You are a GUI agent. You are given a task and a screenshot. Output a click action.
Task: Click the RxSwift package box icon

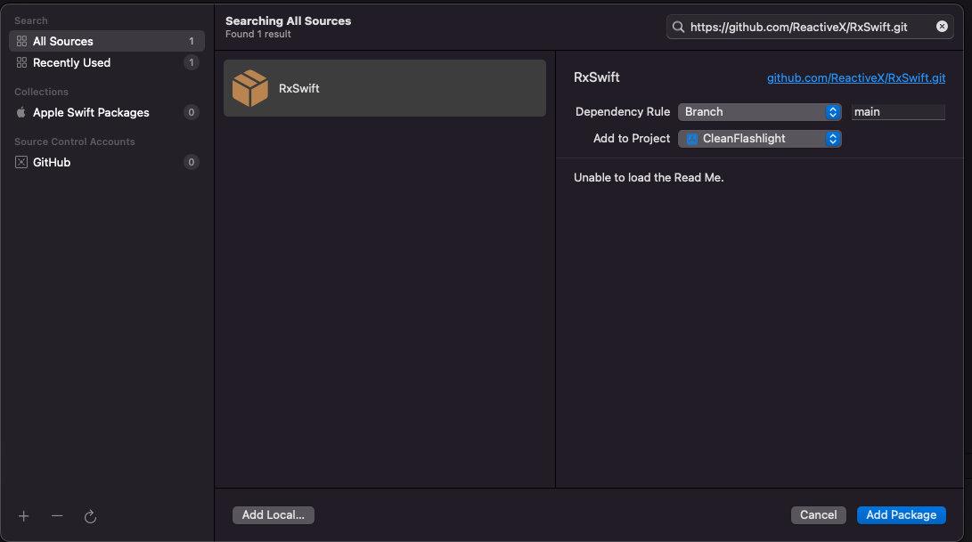249,88
